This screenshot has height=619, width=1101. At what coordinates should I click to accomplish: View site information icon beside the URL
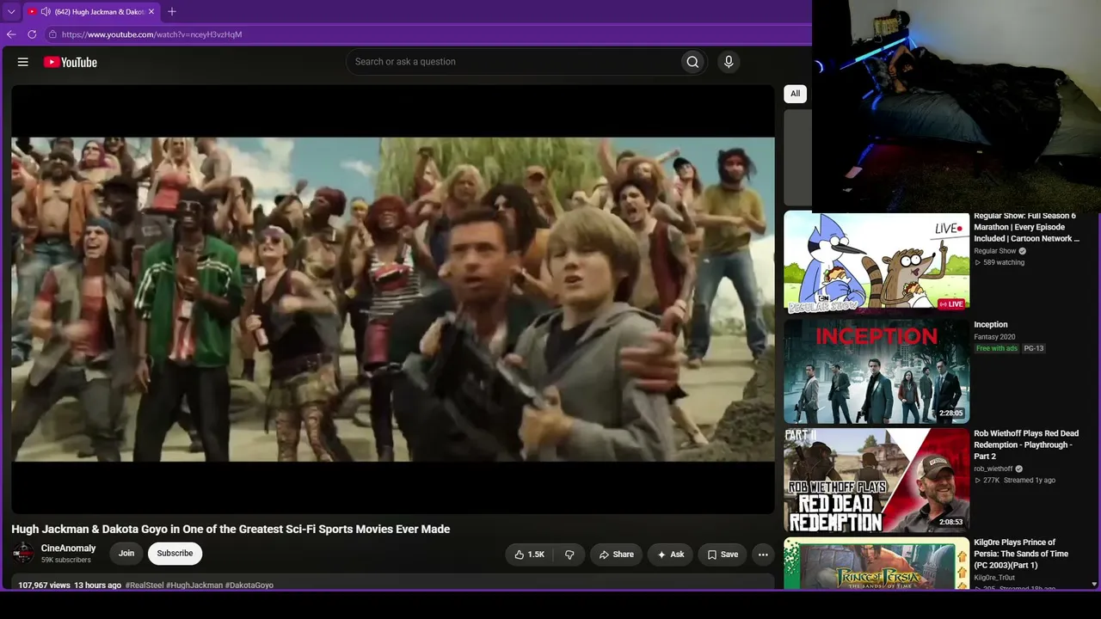point(52,34)
